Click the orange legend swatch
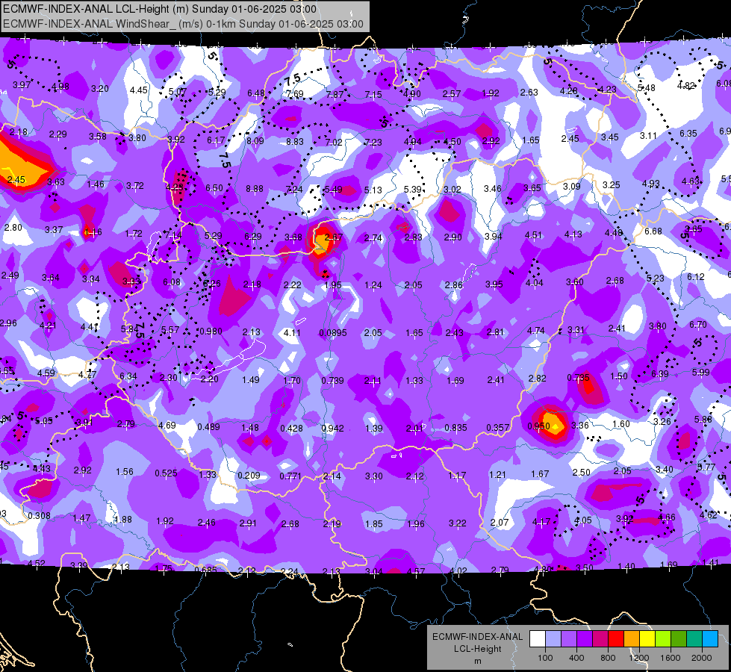 point(632,639)
